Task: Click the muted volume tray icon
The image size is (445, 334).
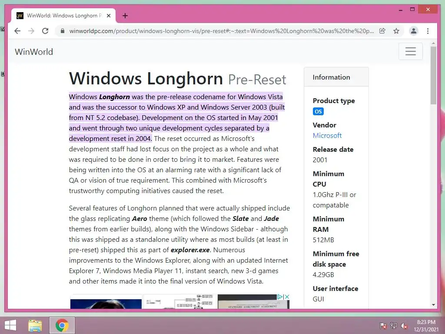Action: [404, 325]
